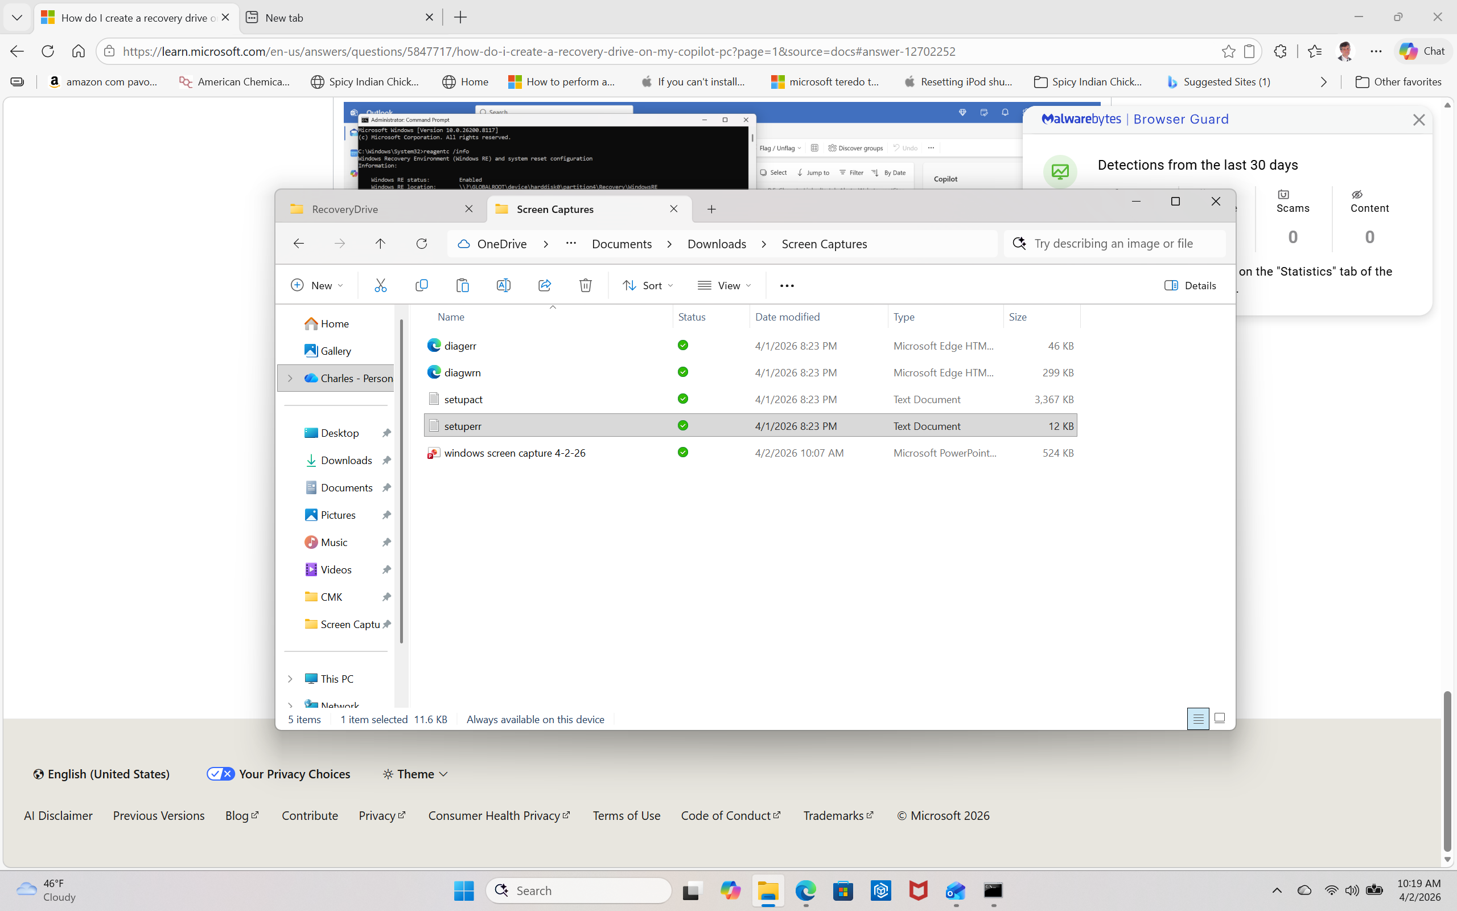
Task: Click the Share icon in Explorer toolbar
Action: pos(544,285)
